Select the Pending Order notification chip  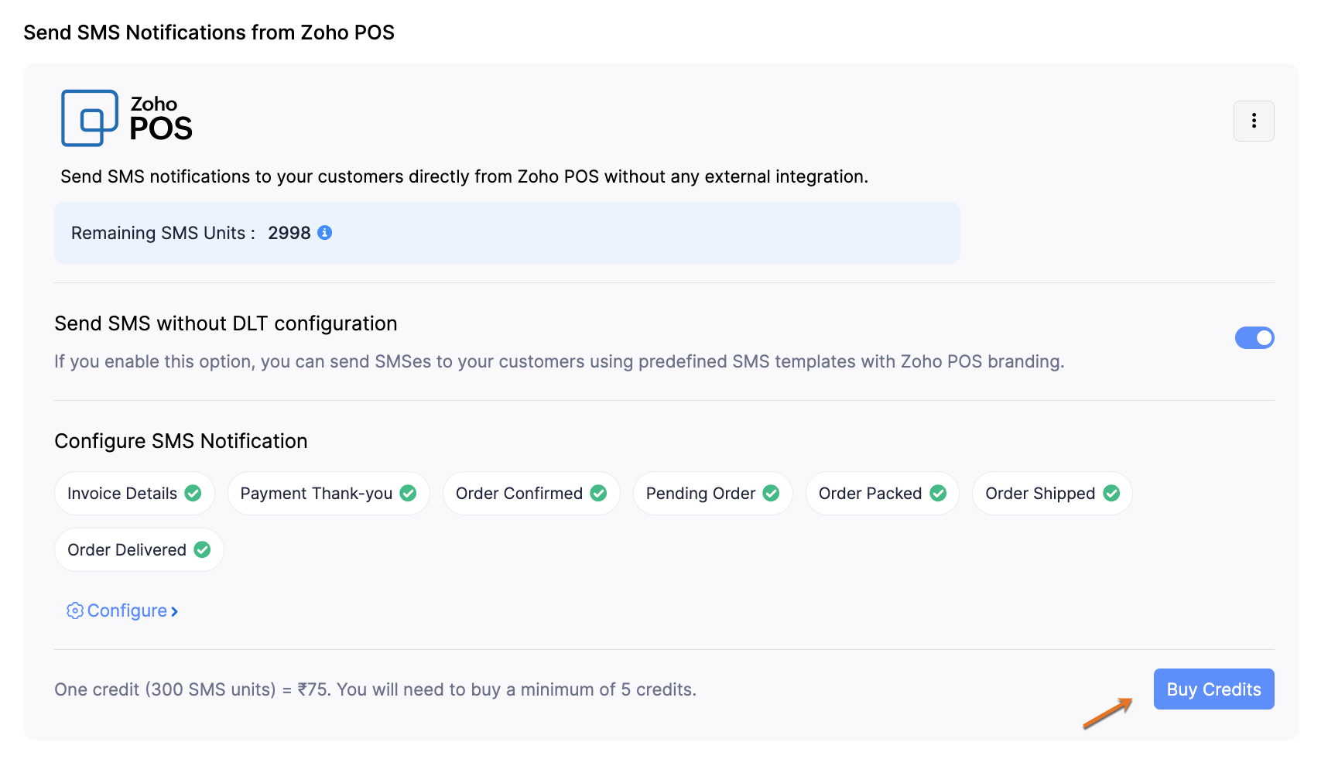click(x=700, y=494)
